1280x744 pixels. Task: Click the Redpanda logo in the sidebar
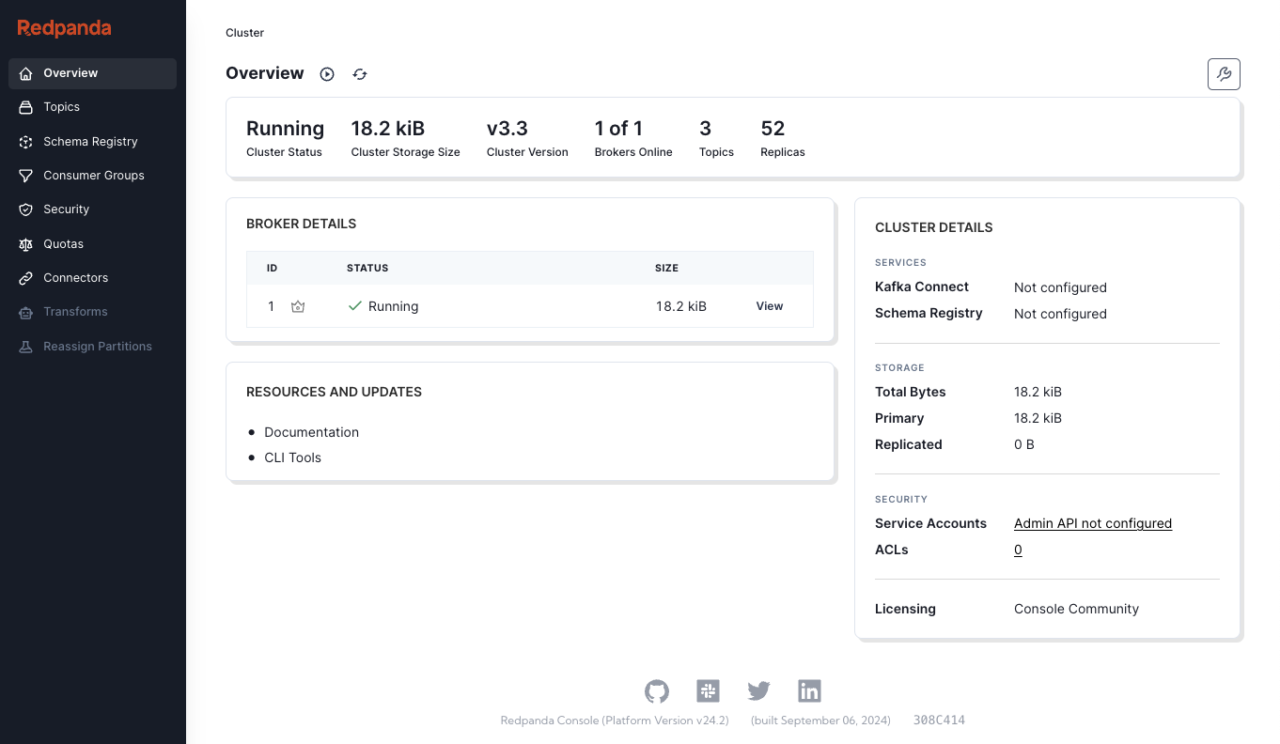tap(63, 28)
